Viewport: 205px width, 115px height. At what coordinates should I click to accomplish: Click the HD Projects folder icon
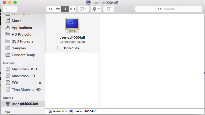8,34
